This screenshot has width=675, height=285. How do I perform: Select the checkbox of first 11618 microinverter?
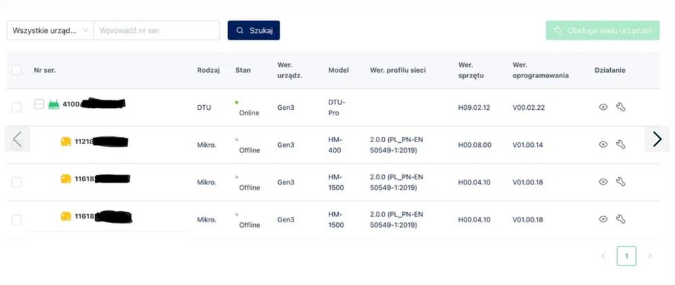tap(16, 183)
